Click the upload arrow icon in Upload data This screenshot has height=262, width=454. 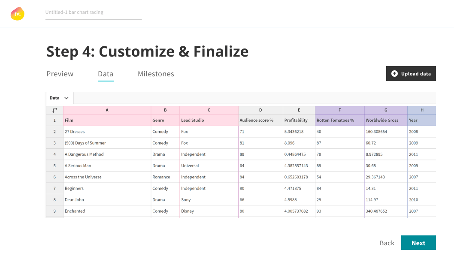click(x=394, y=74)
